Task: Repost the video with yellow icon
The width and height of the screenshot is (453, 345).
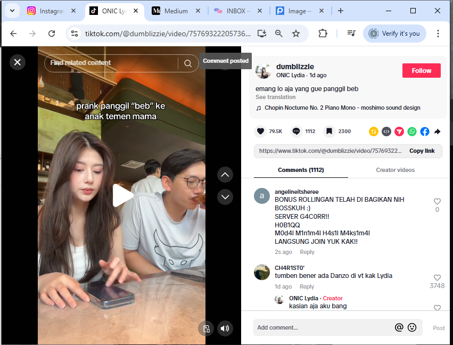Action: 374,132
